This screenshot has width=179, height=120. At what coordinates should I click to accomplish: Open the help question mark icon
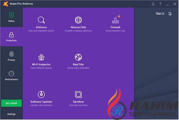tap(160, 4)
